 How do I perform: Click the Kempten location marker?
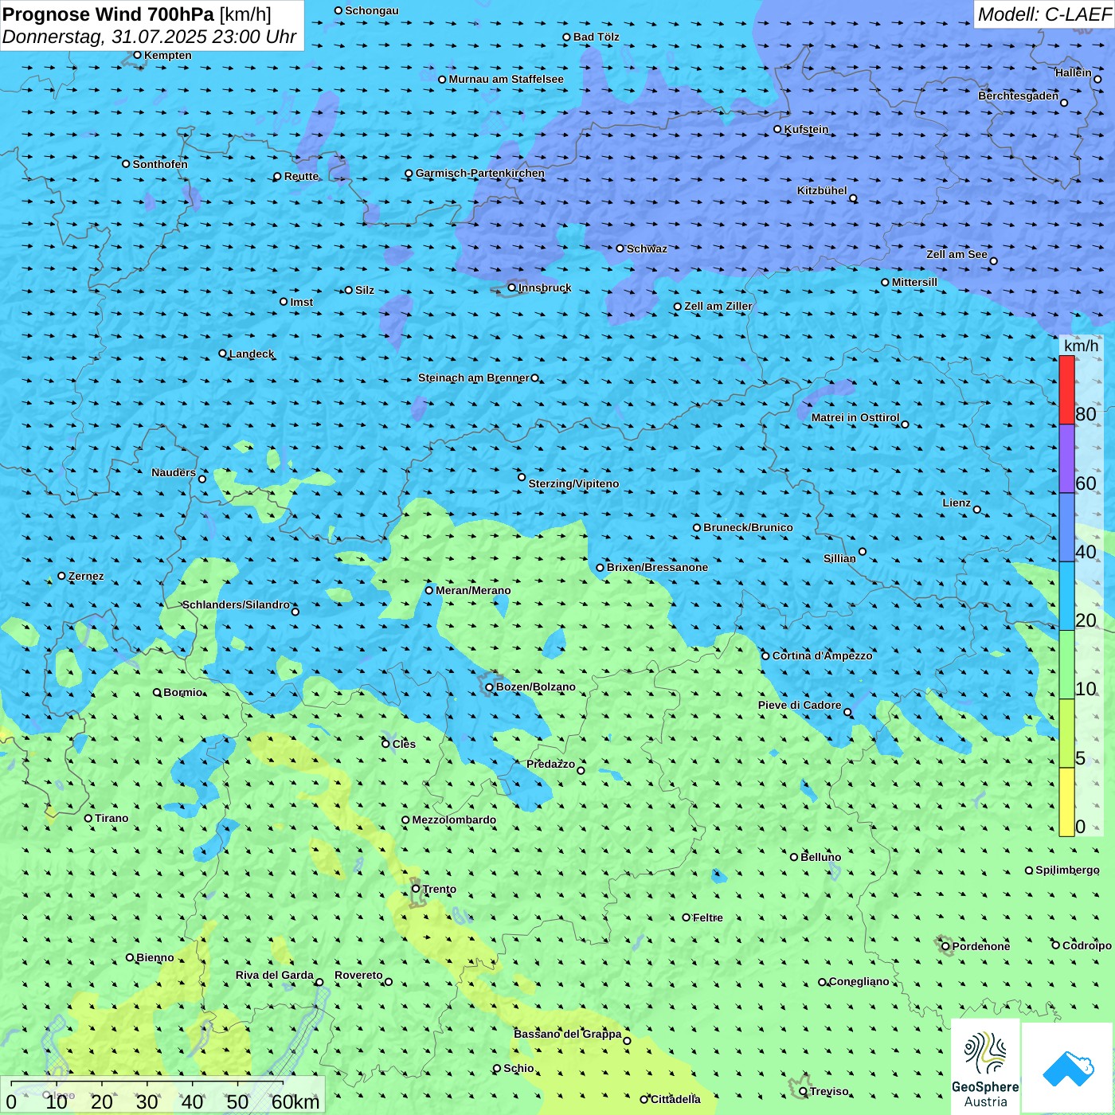(x=137, y=55)
